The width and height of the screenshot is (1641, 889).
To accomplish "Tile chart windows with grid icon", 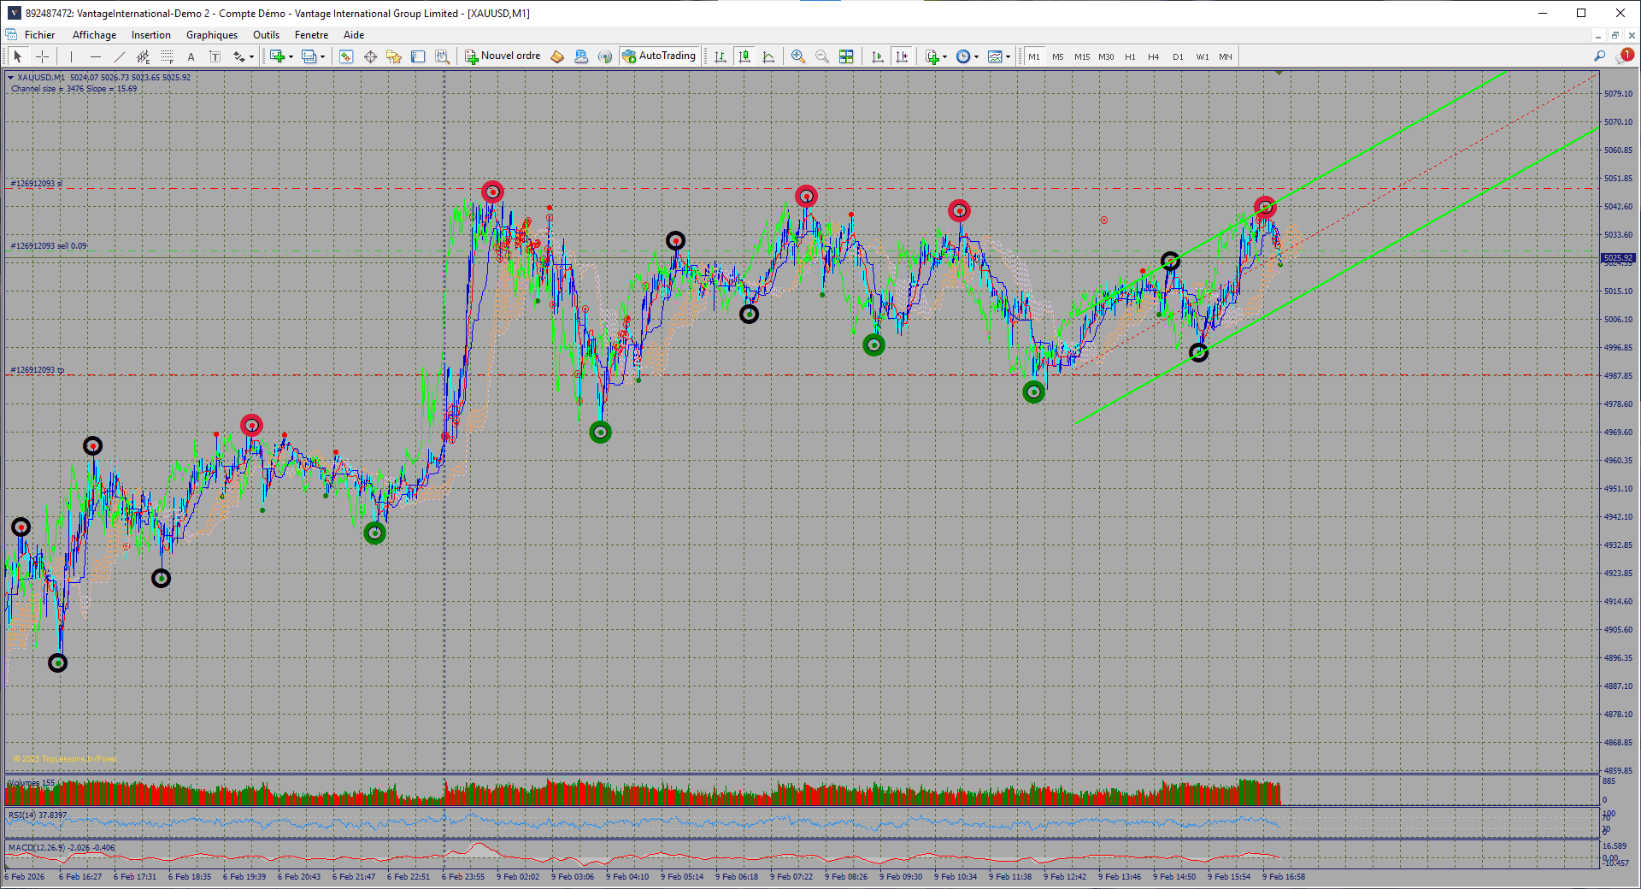I will (846, 56).
